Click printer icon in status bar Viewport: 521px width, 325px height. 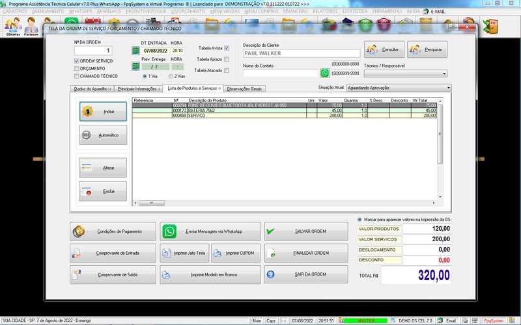pyautogui.click(x=465, y=320)
